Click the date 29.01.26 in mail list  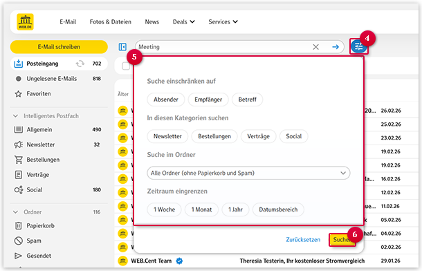(x=391, y=261)
